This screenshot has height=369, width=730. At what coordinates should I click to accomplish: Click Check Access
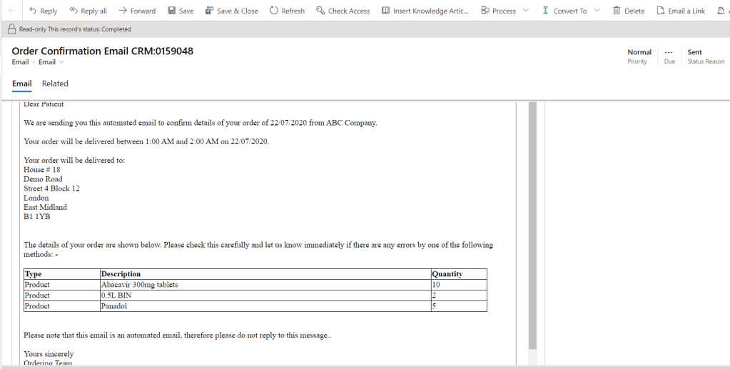pyautogui.click(x=343, y=11)
